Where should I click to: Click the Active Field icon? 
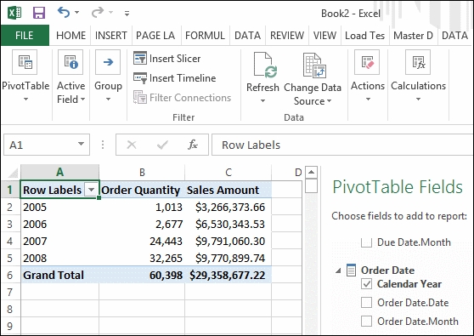[71, 62]
